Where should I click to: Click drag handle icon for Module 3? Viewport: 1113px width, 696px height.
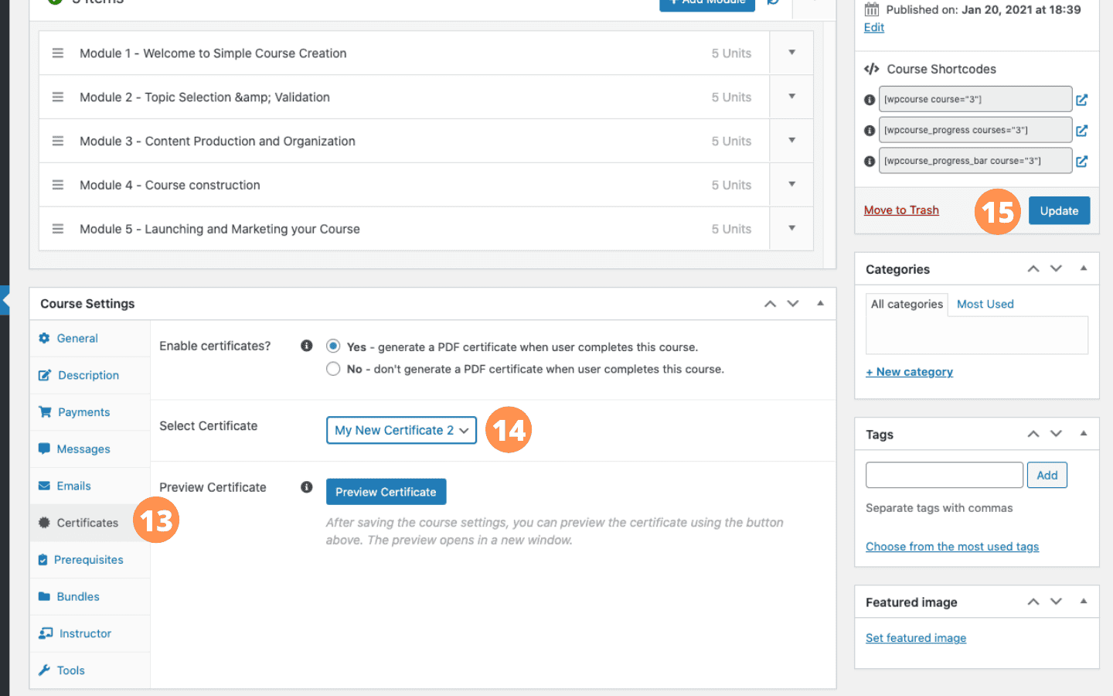click(x=57, y=141)
